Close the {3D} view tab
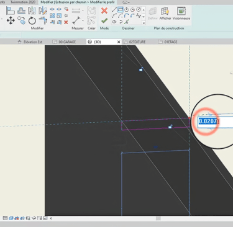233x227 pixels. (119, 42)
